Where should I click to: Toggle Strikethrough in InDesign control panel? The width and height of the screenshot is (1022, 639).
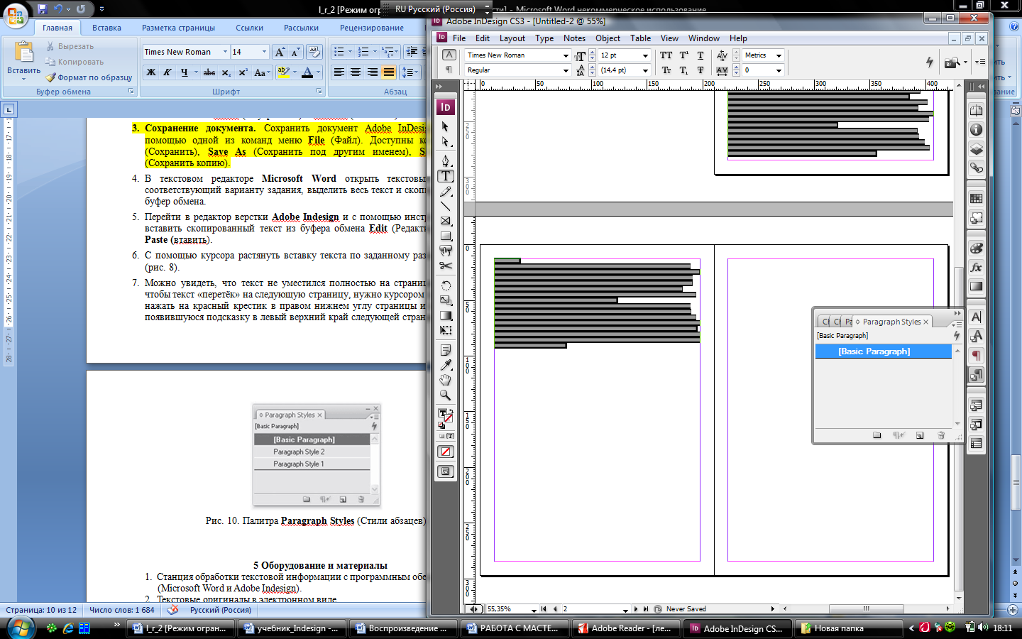point(700,70)
